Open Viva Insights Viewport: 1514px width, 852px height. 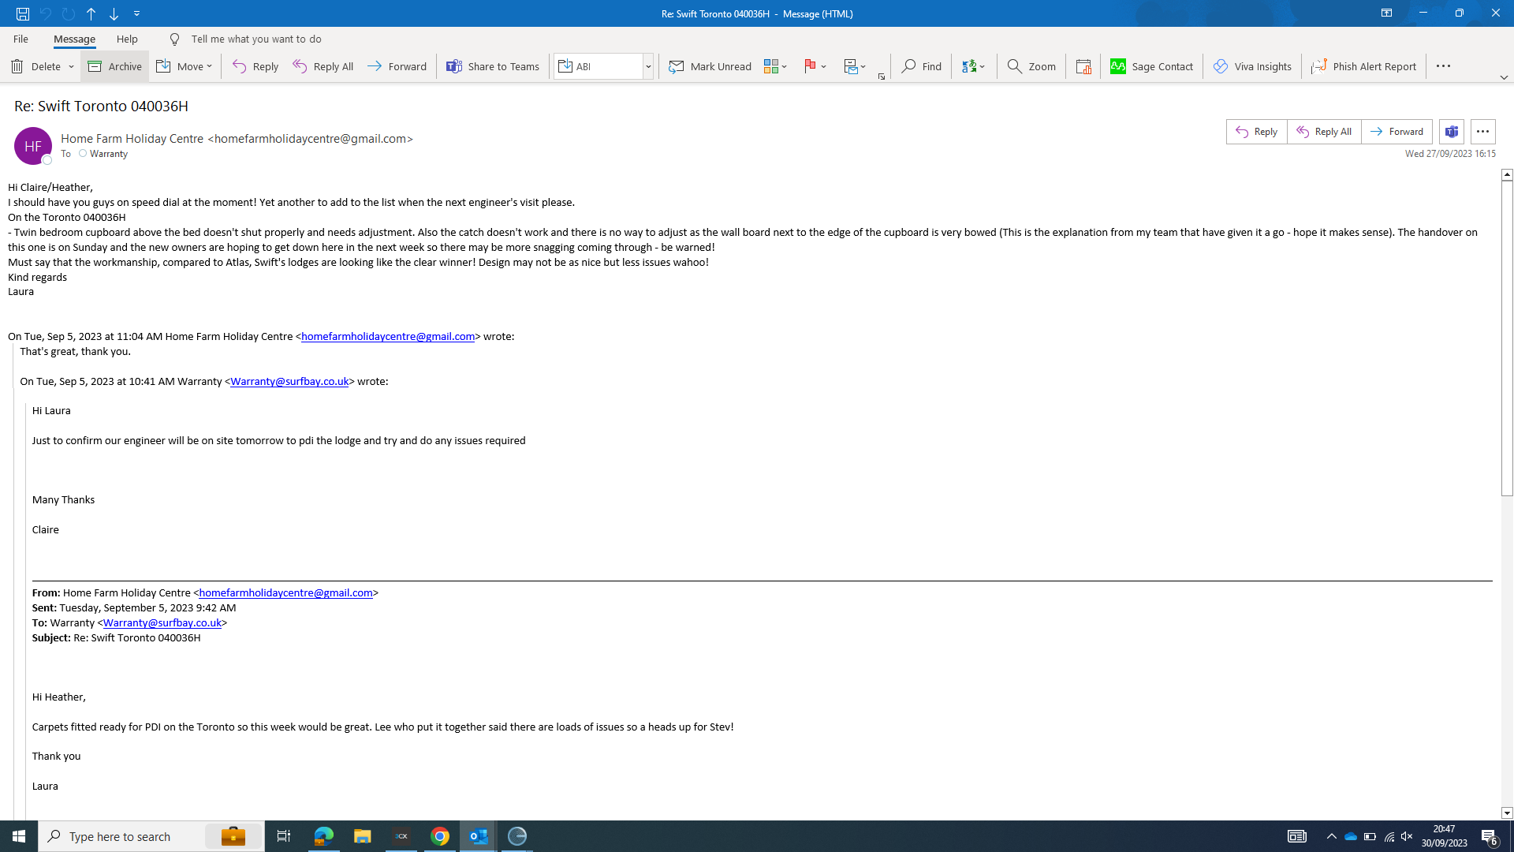pos(1252,66)
